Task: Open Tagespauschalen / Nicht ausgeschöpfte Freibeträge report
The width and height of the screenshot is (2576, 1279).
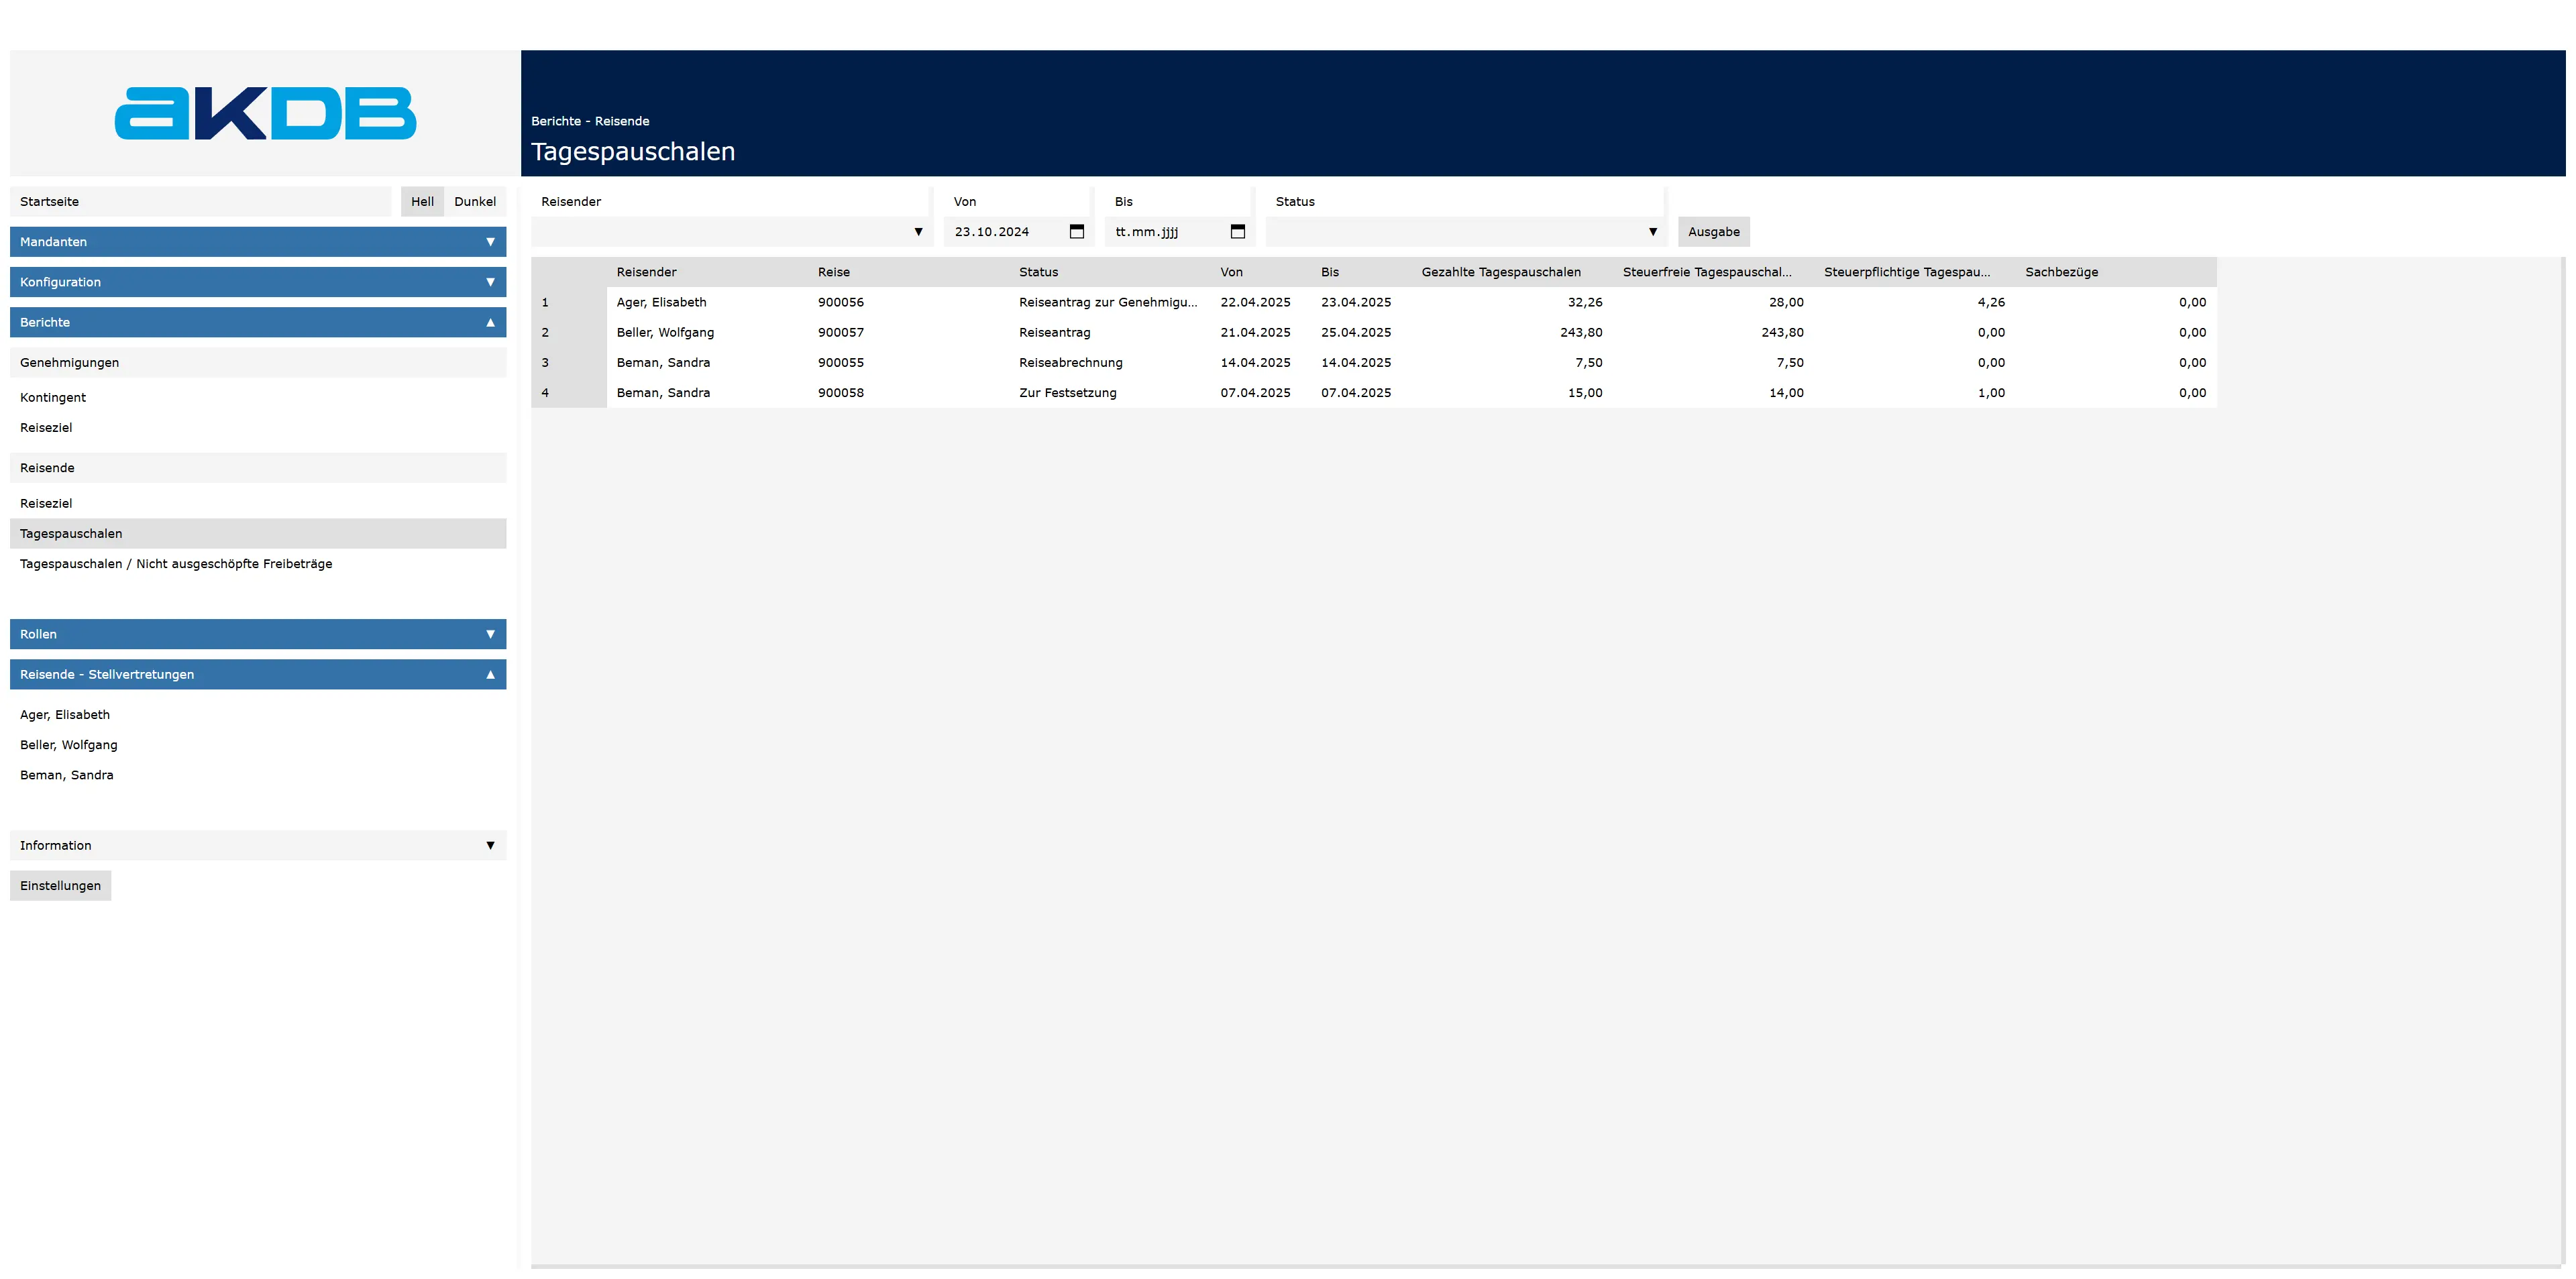Action: 176,564
